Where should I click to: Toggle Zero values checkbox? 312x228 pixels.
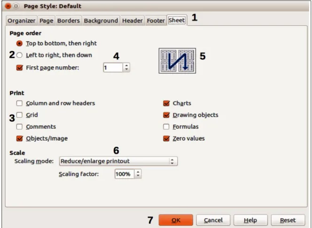pos(166,138)
